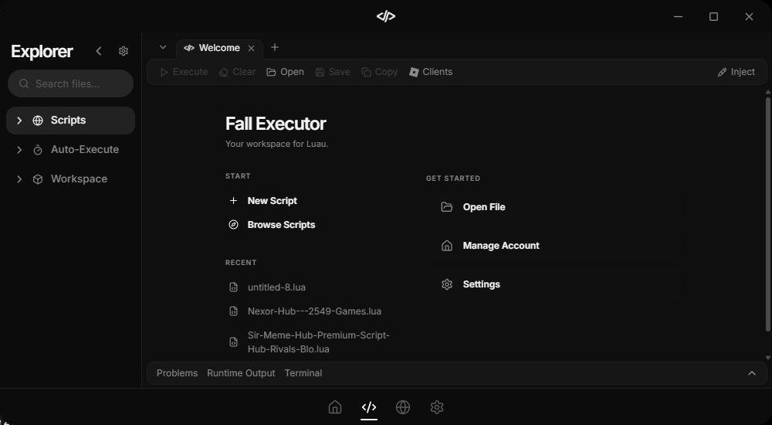Select the Workspace folder label

[79, 179]
